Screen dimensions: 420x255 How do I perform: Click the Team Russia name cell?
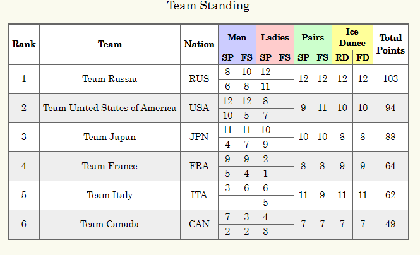(110, 79)
